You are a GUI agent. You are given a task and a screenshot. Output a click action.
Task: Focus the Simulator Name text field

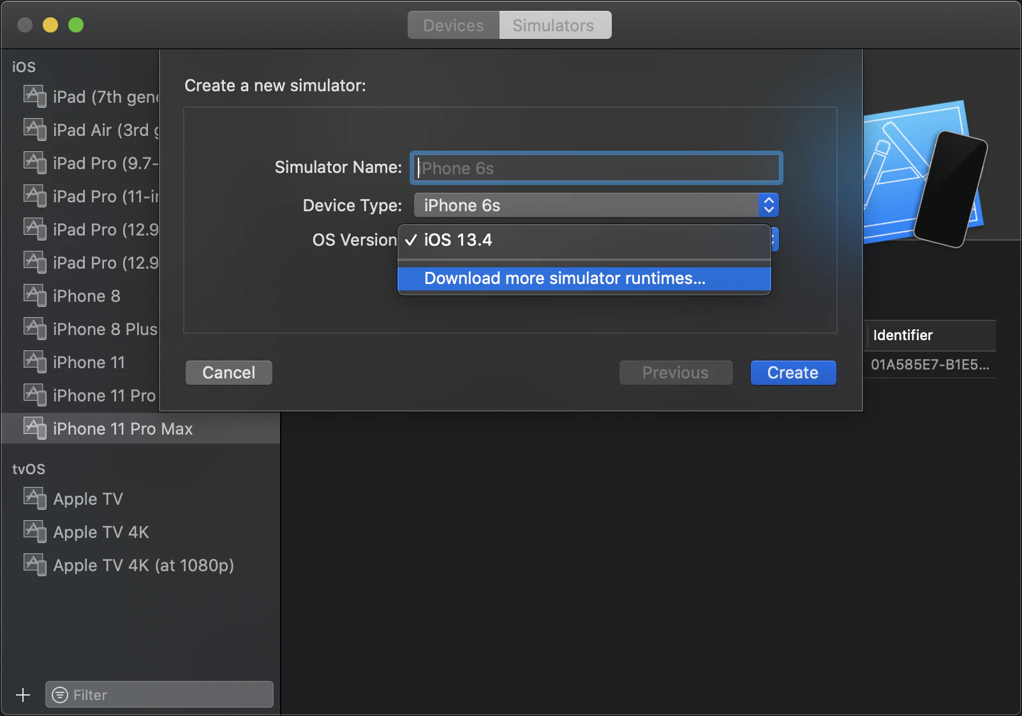click(x=596, y=168)
